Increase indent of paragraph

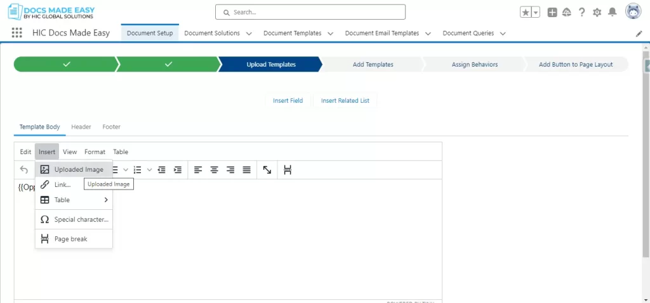(178, 170)
